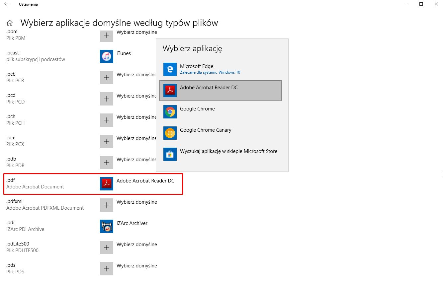Pick Google Chrome Canary from the popup
The height and width of the screenshot is (283, 443).
point(205,133)
